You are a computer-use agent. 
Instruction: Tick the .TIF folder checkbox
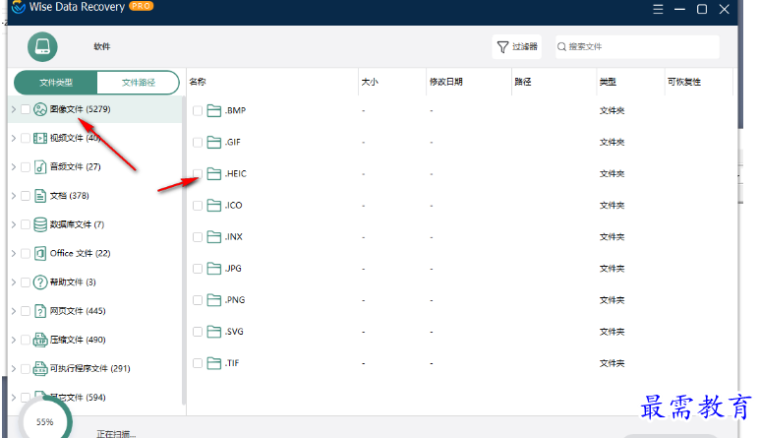point(198,363)
